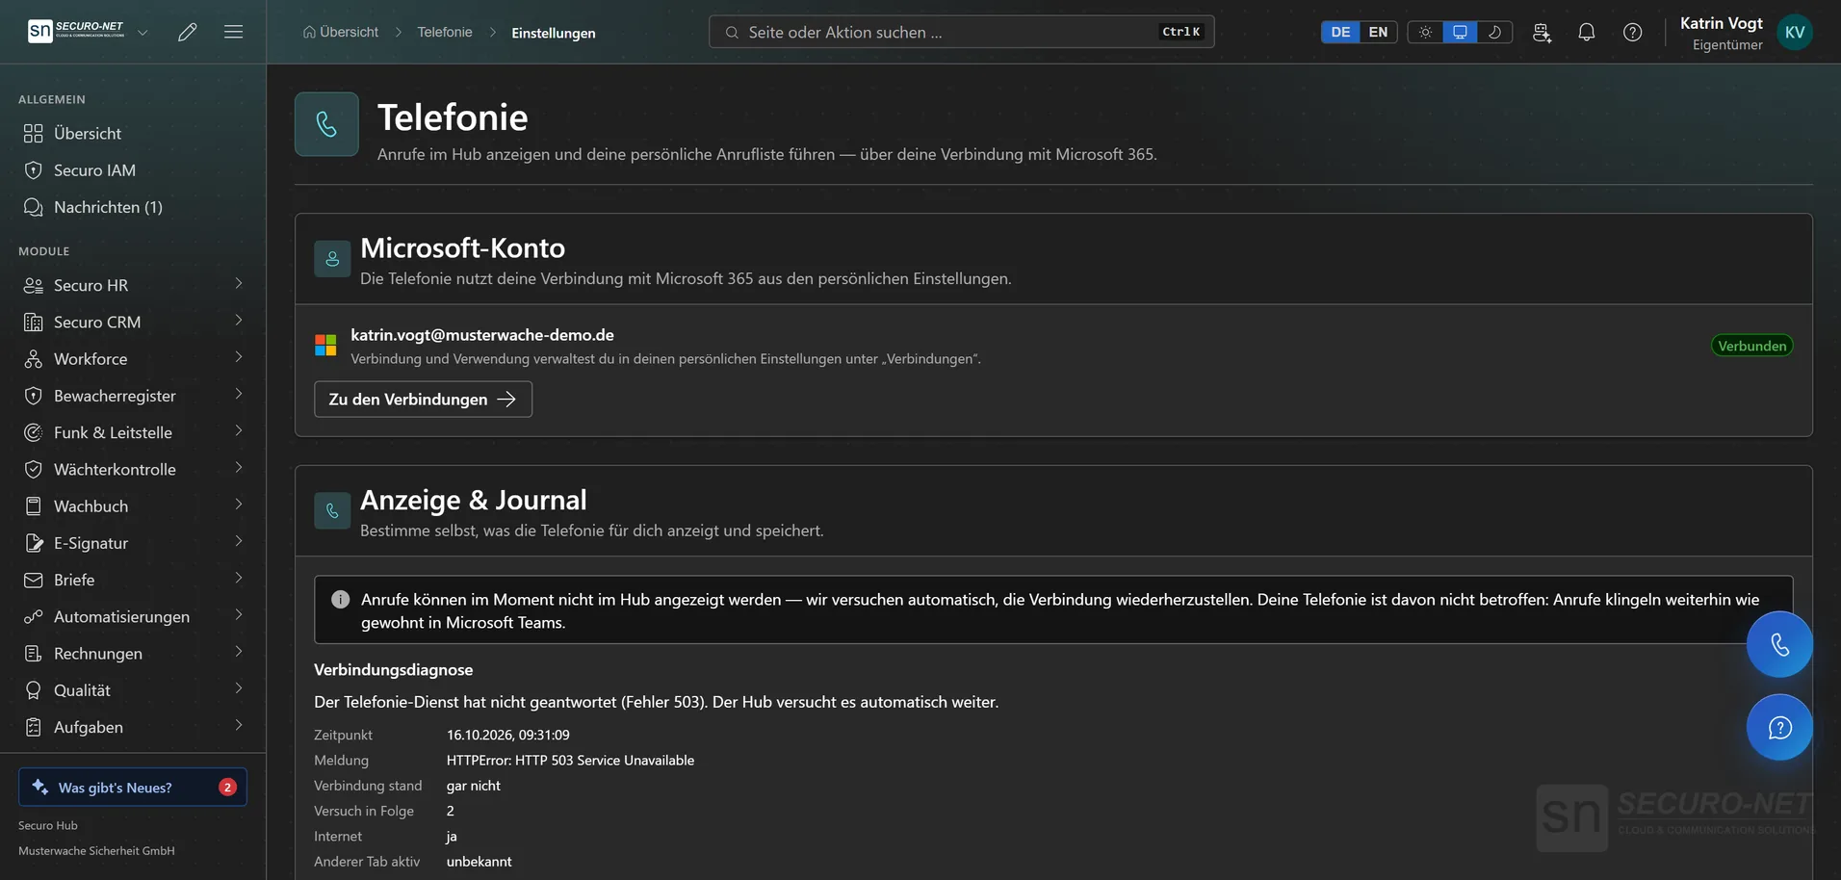Toggle the hamburger sidebar menu icon

click(233, 32)
